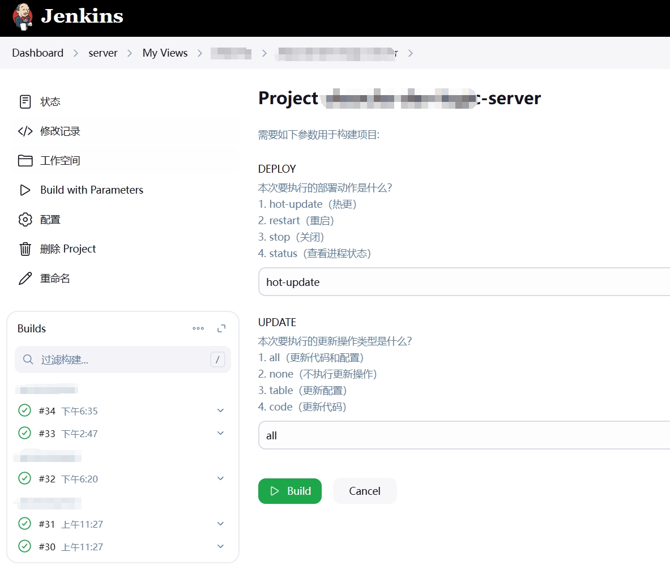
Task: Select 删除 Project sidebar item
Action: tap(68, 249)
